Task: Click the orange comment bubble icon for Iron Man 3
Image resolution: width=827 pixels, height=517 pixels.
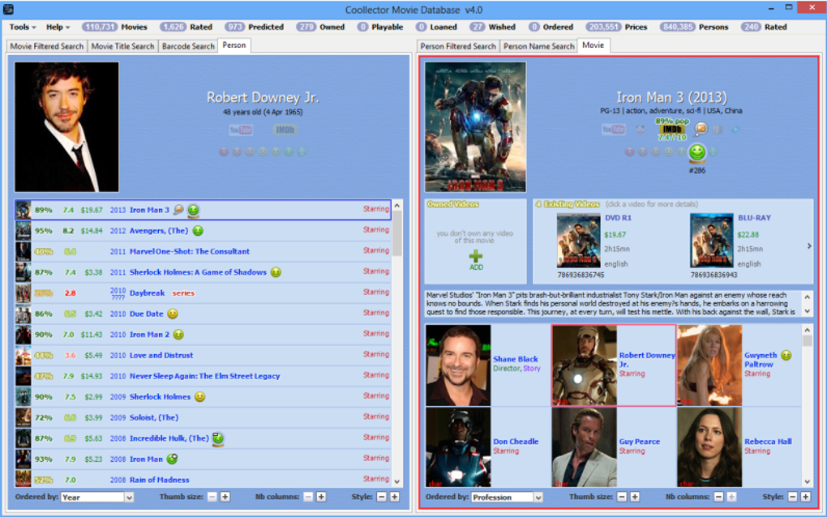Action: tap(701, 129)
